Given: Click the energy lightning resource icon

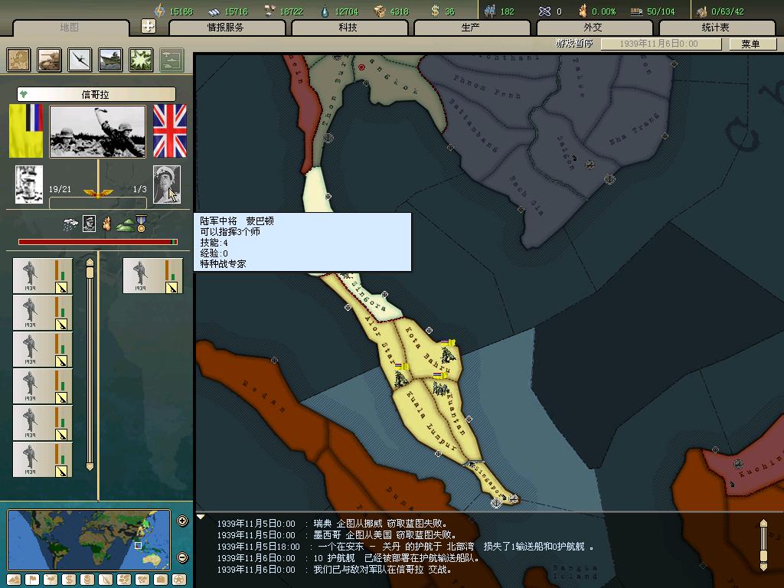Looking at the screenshot, I should [159, 11].
